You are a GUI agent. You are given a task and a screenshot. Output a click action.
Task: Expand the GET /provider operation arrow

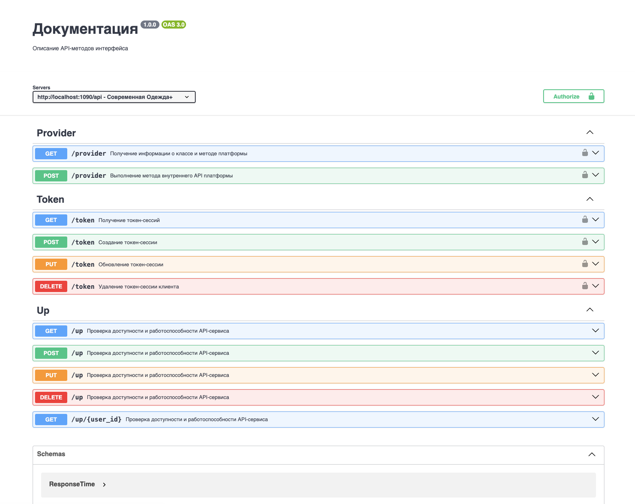(596, 153)
